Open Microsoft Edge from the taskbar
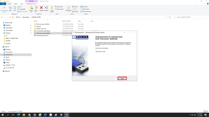Screen dimensions: 209x117 [19, 115]
